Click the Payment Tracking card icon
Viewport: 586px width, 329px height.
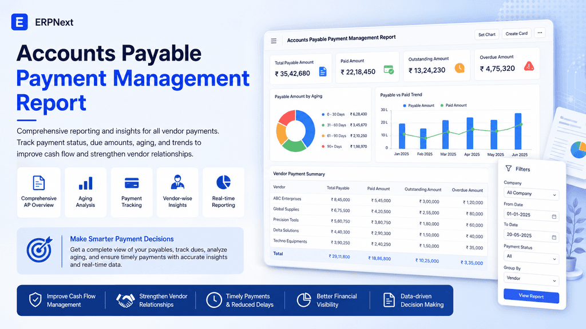(x=132, y=183)
